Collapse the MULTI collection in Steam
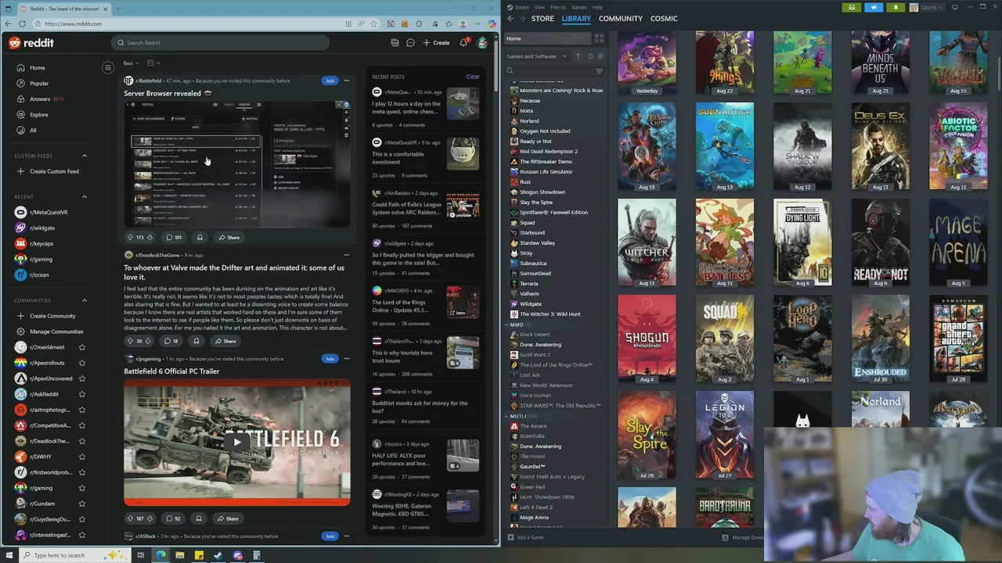Image resolution: width=1002 pixels, height=563 pixels. coord(507,416)
